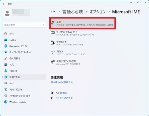
Task: Open 全般 IME settings
Action: (x=83, y=23)
